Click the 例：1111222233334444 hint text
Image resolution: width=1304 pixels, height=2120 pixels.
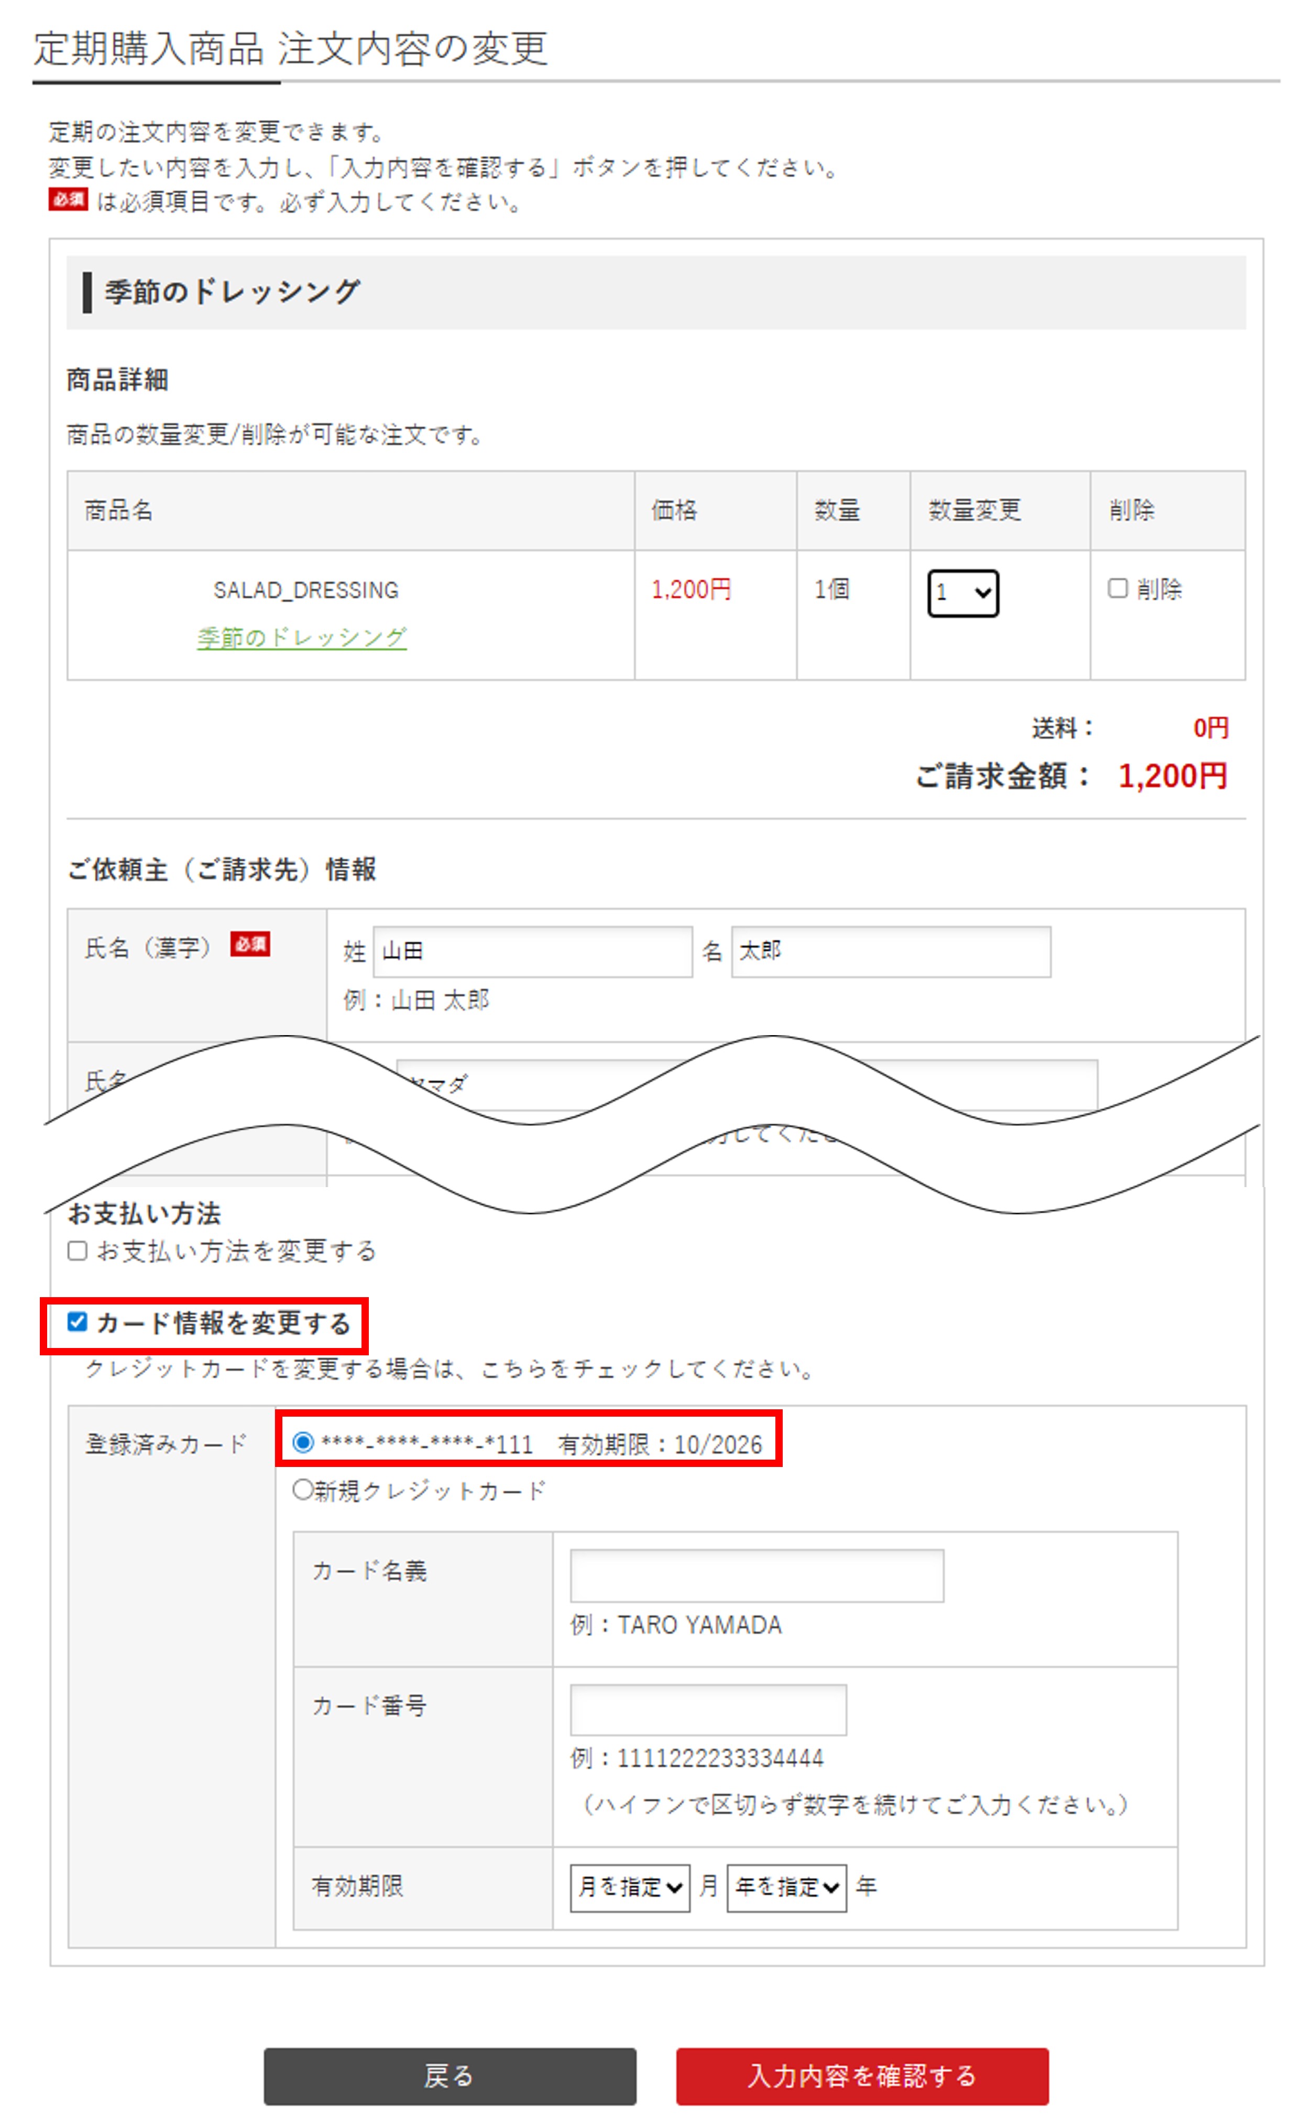(697, 1758)
